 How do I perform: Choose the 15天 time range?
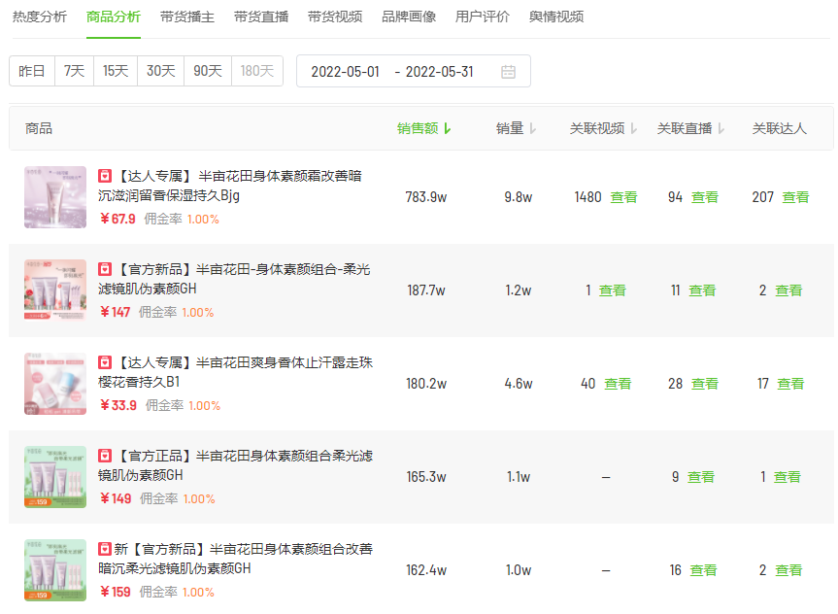[116, 71]
